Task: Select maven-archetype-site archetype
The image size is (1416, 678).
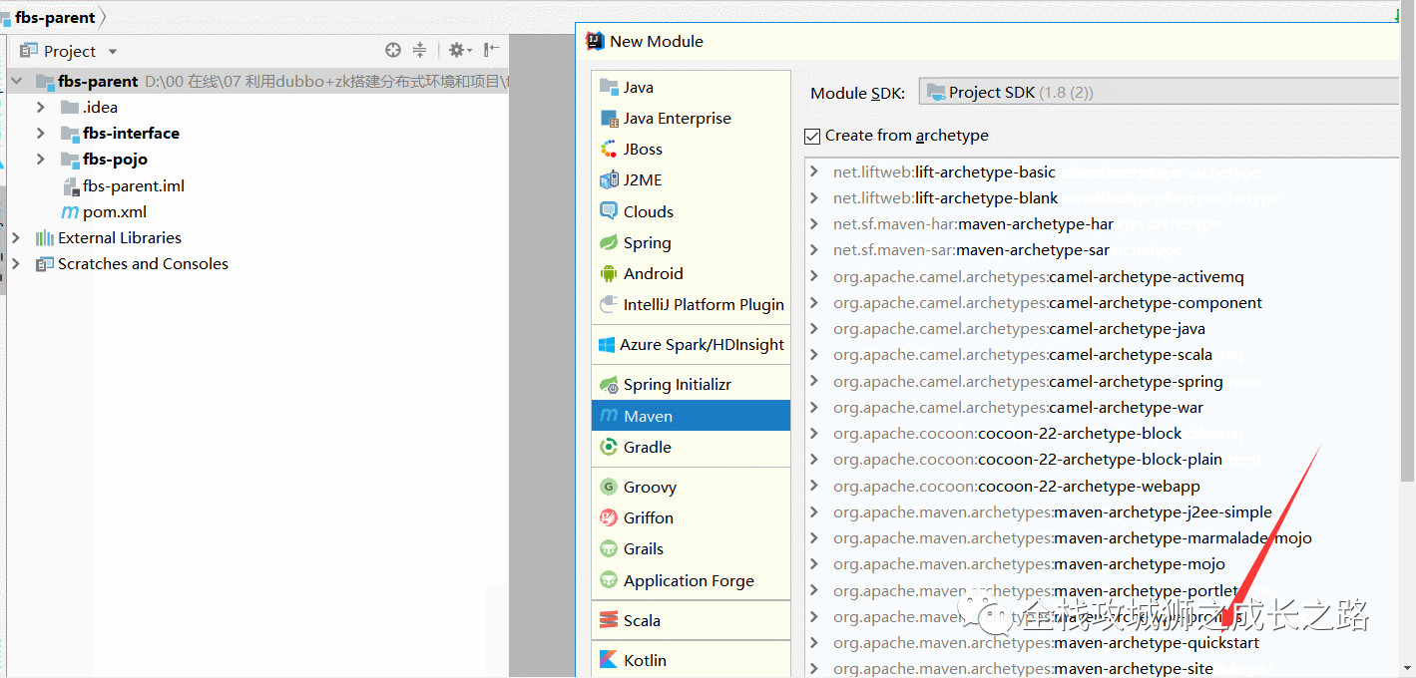Action: 1023,669
